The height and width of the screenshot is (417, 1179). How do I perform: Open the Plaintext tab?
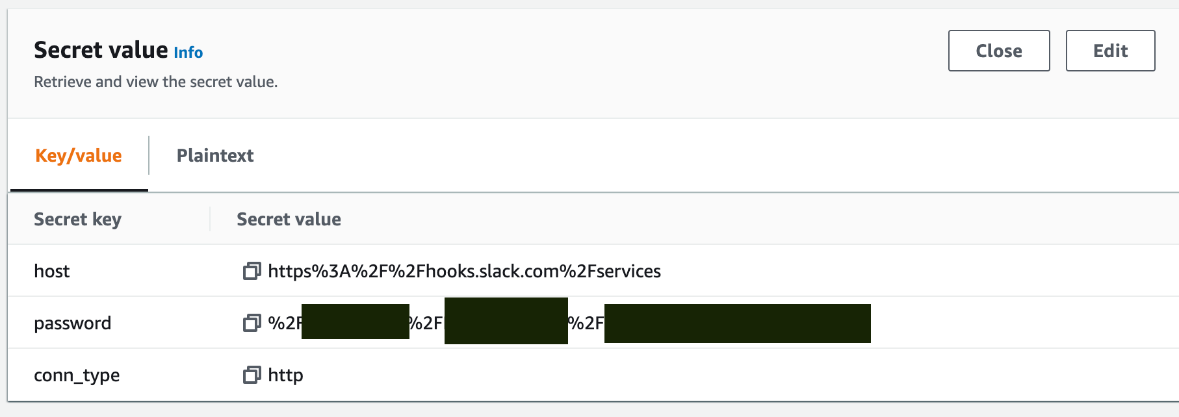(215, 156)
